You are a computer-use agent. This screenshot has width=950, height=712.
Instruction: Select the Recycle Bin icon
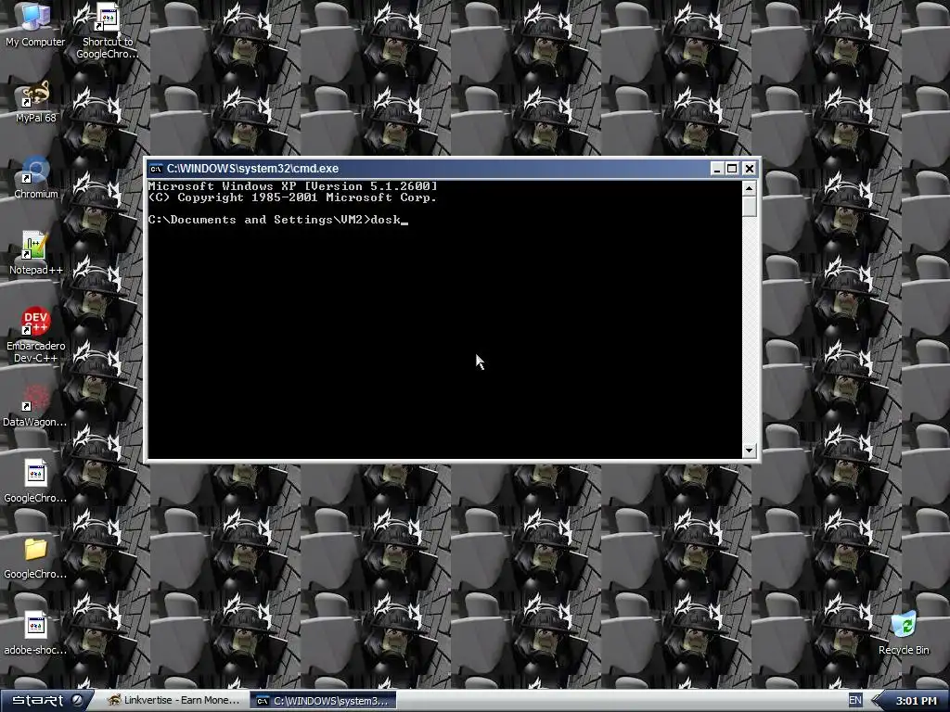click(x=904, y=633)
